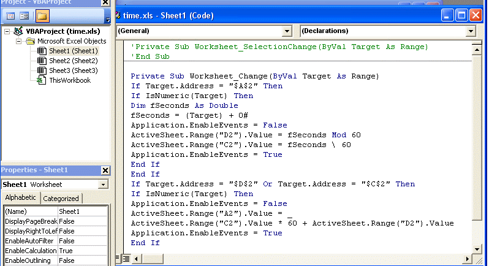
Task: Select the (Name) property row
Action: [x=56, y=211]
